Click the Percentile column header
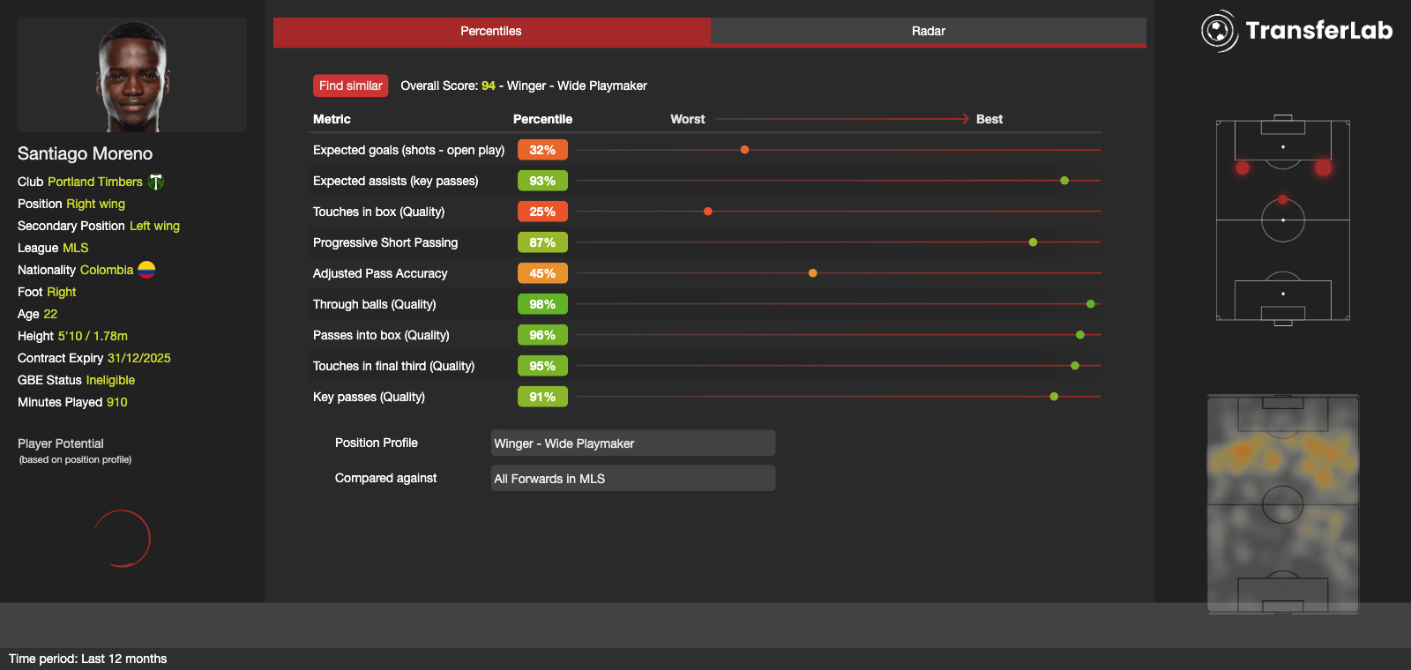Viewport: 1411px width, 670px height. coord(542,119)
